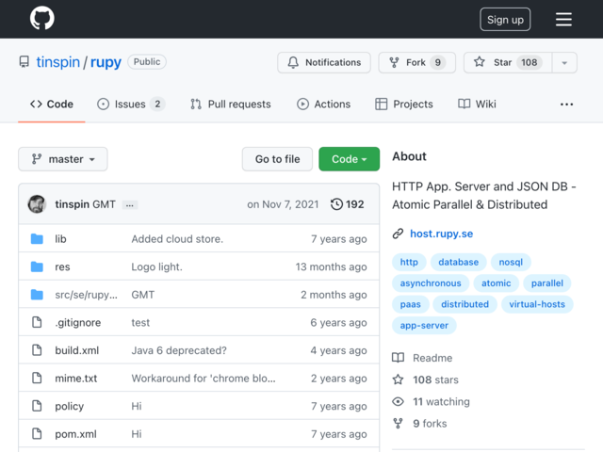
Task: Click the Go to file button
Action: (277, 159)
